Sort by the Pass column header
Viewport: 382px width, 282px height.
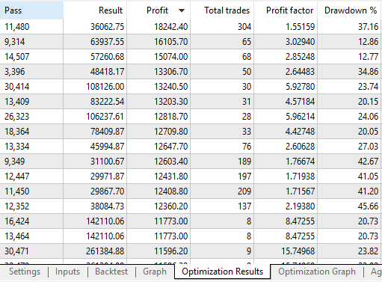(x=31, y=10)
